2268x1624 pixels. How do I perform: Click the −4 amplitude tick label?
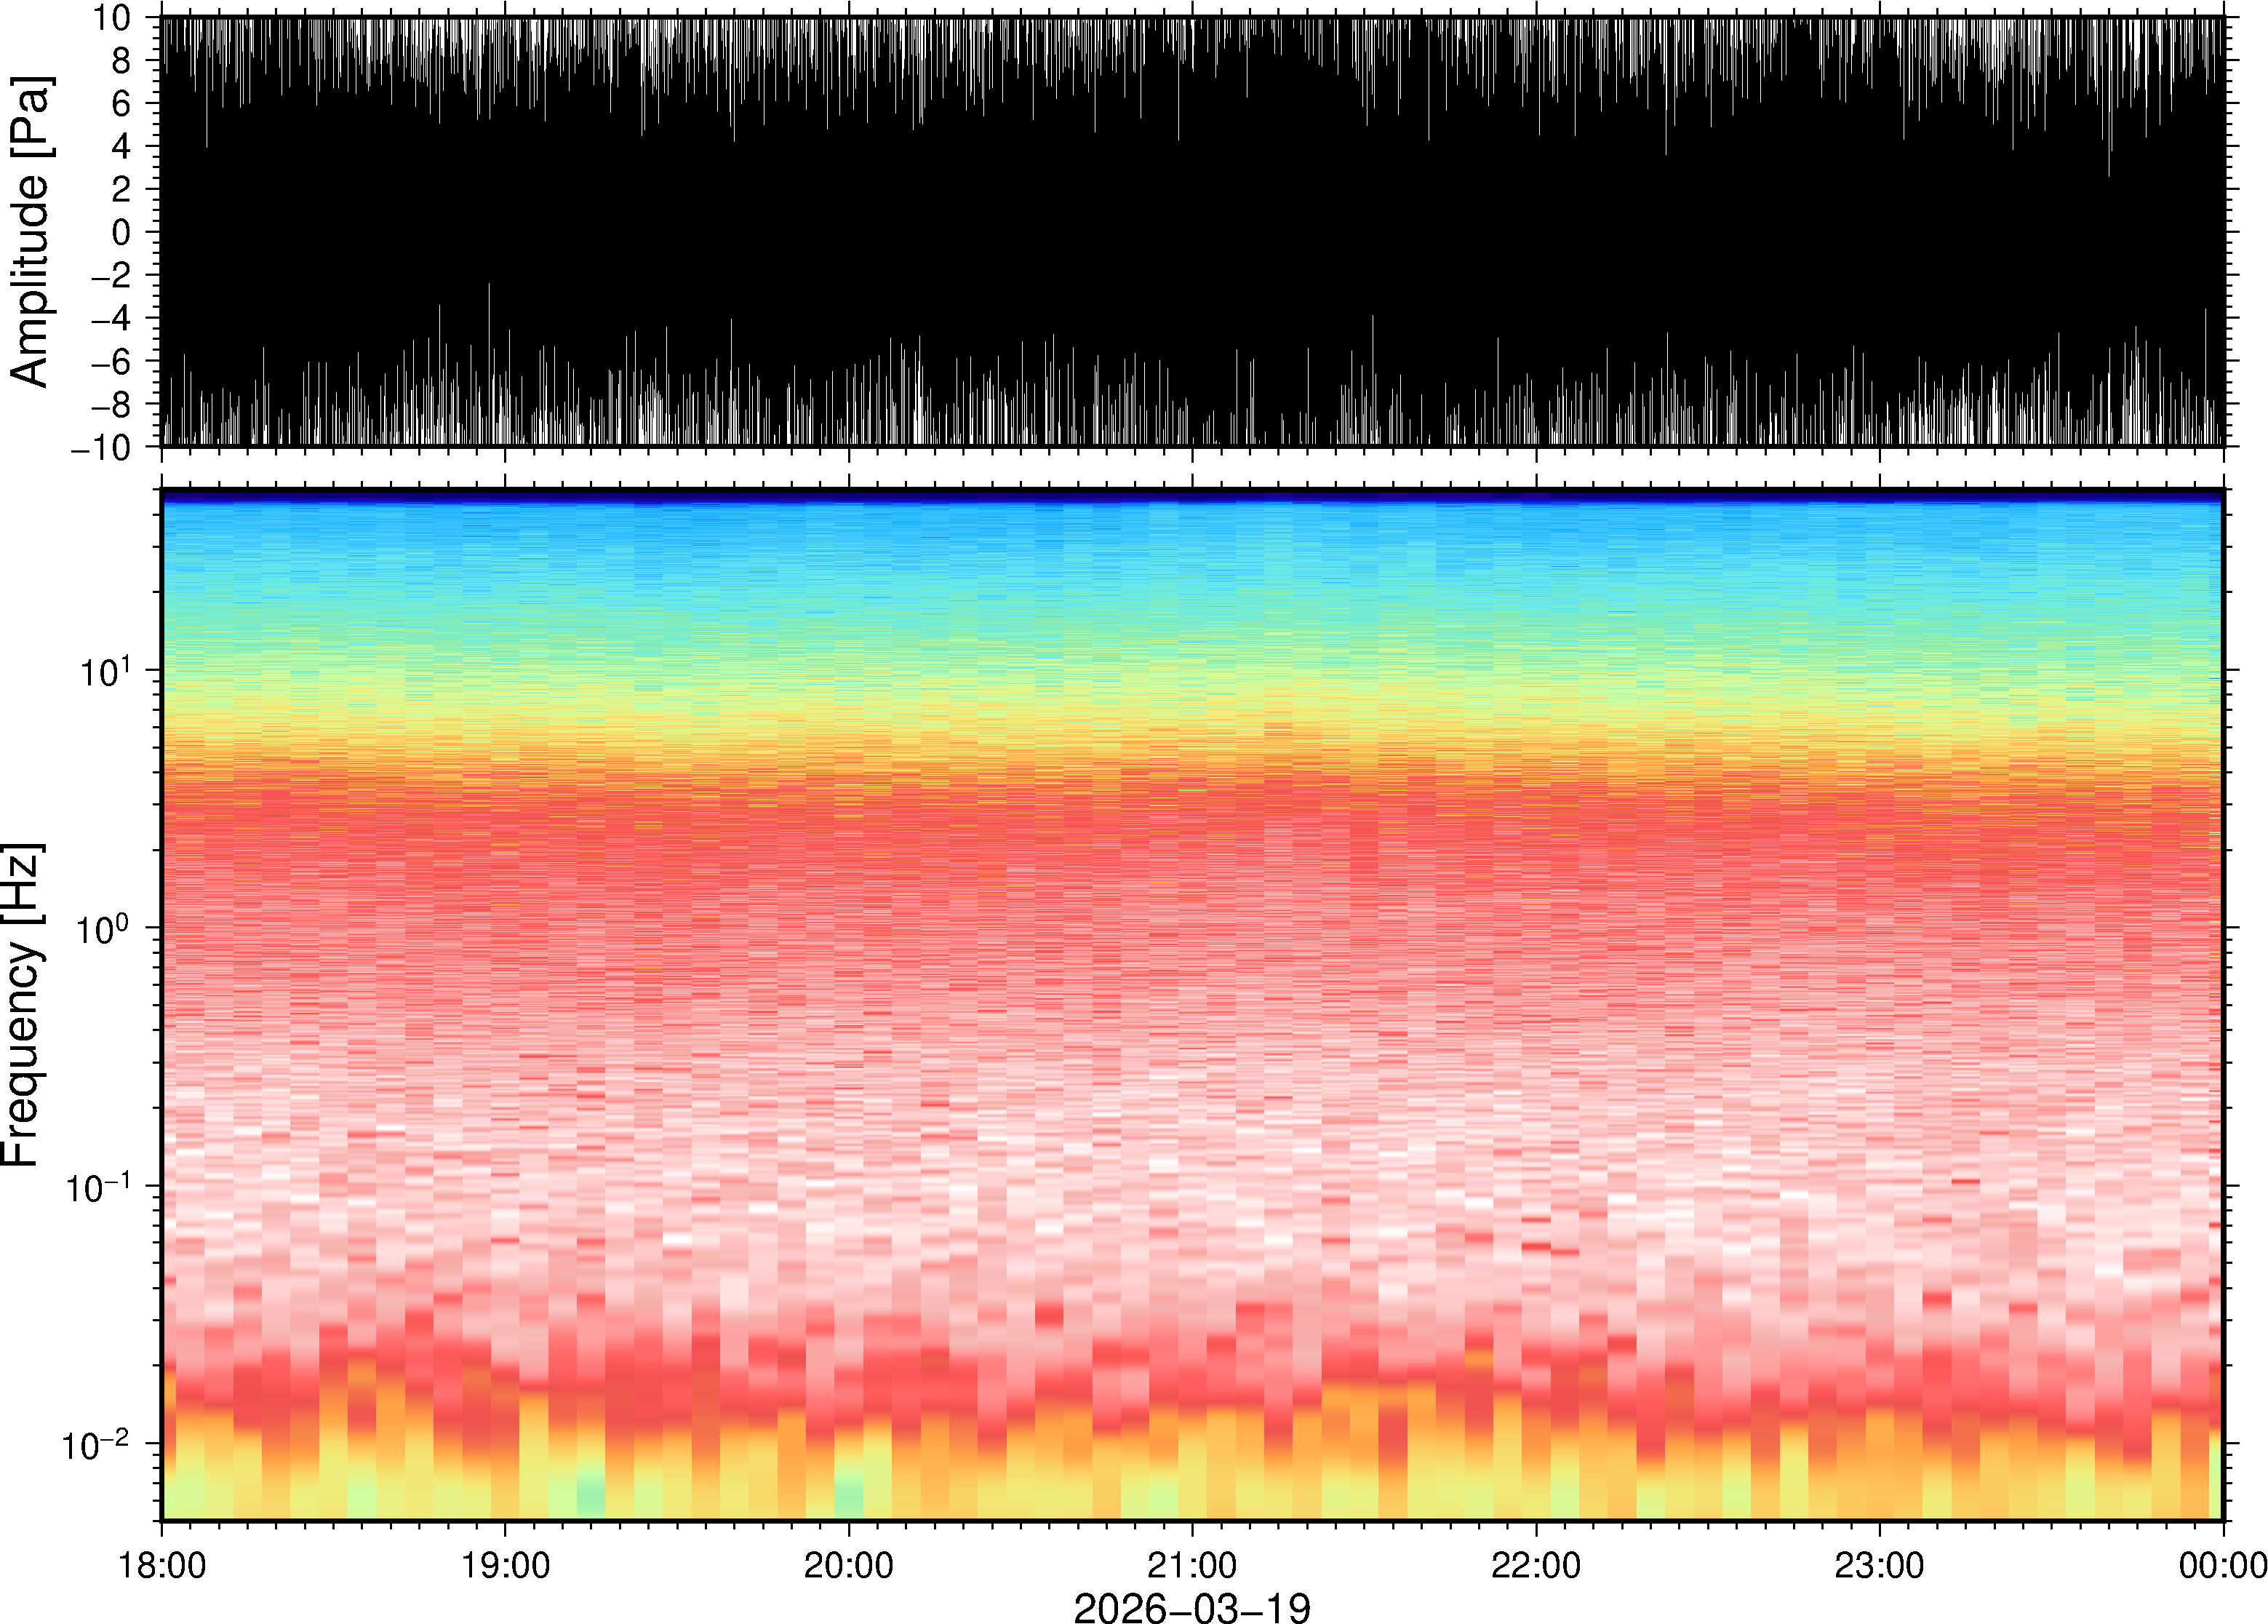(x=111, y=318)
